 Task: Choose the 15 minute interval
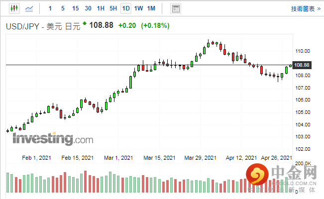76,8
